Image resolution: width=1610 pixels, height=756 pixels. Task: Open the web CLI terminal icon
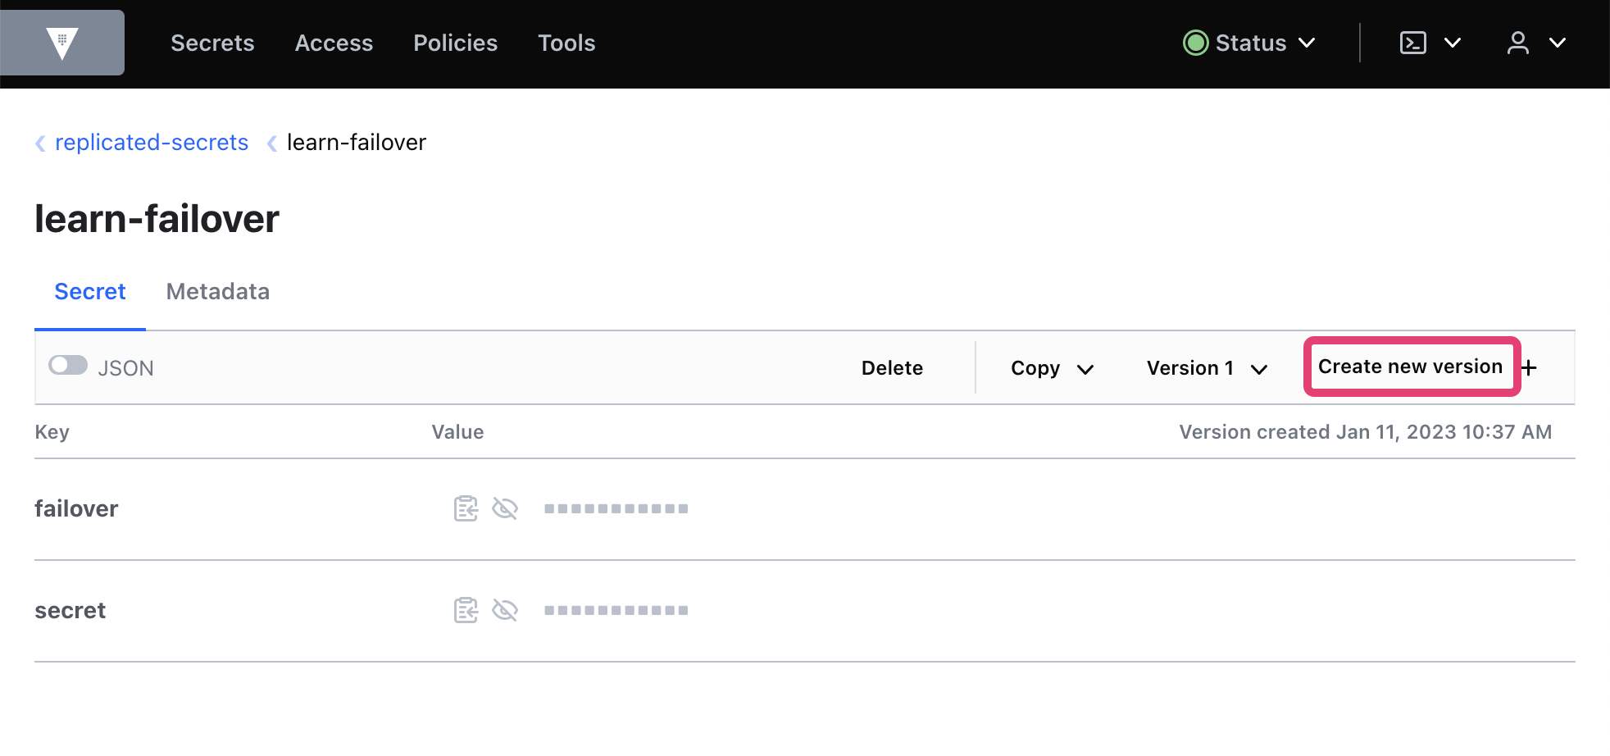click(x=1412, y=43)
